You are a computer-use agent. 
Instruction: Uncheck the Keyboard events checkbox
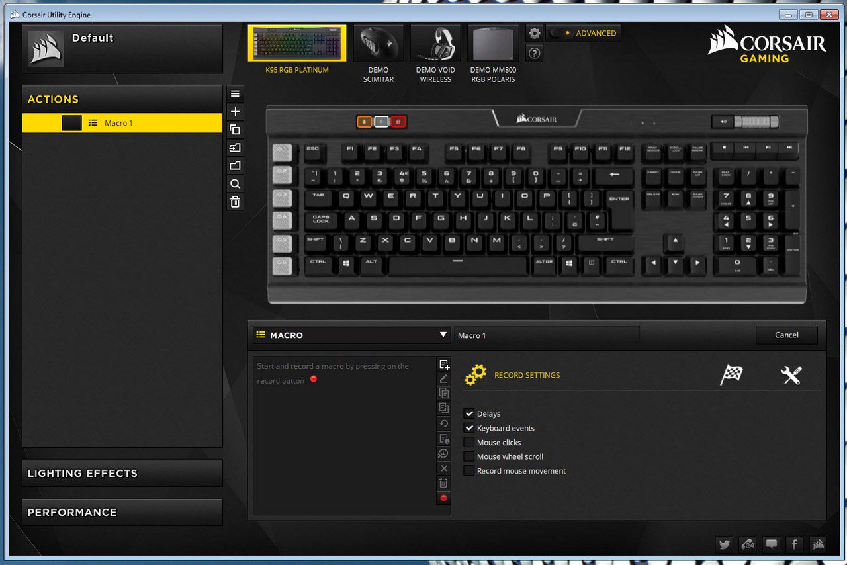click(469, 428)
